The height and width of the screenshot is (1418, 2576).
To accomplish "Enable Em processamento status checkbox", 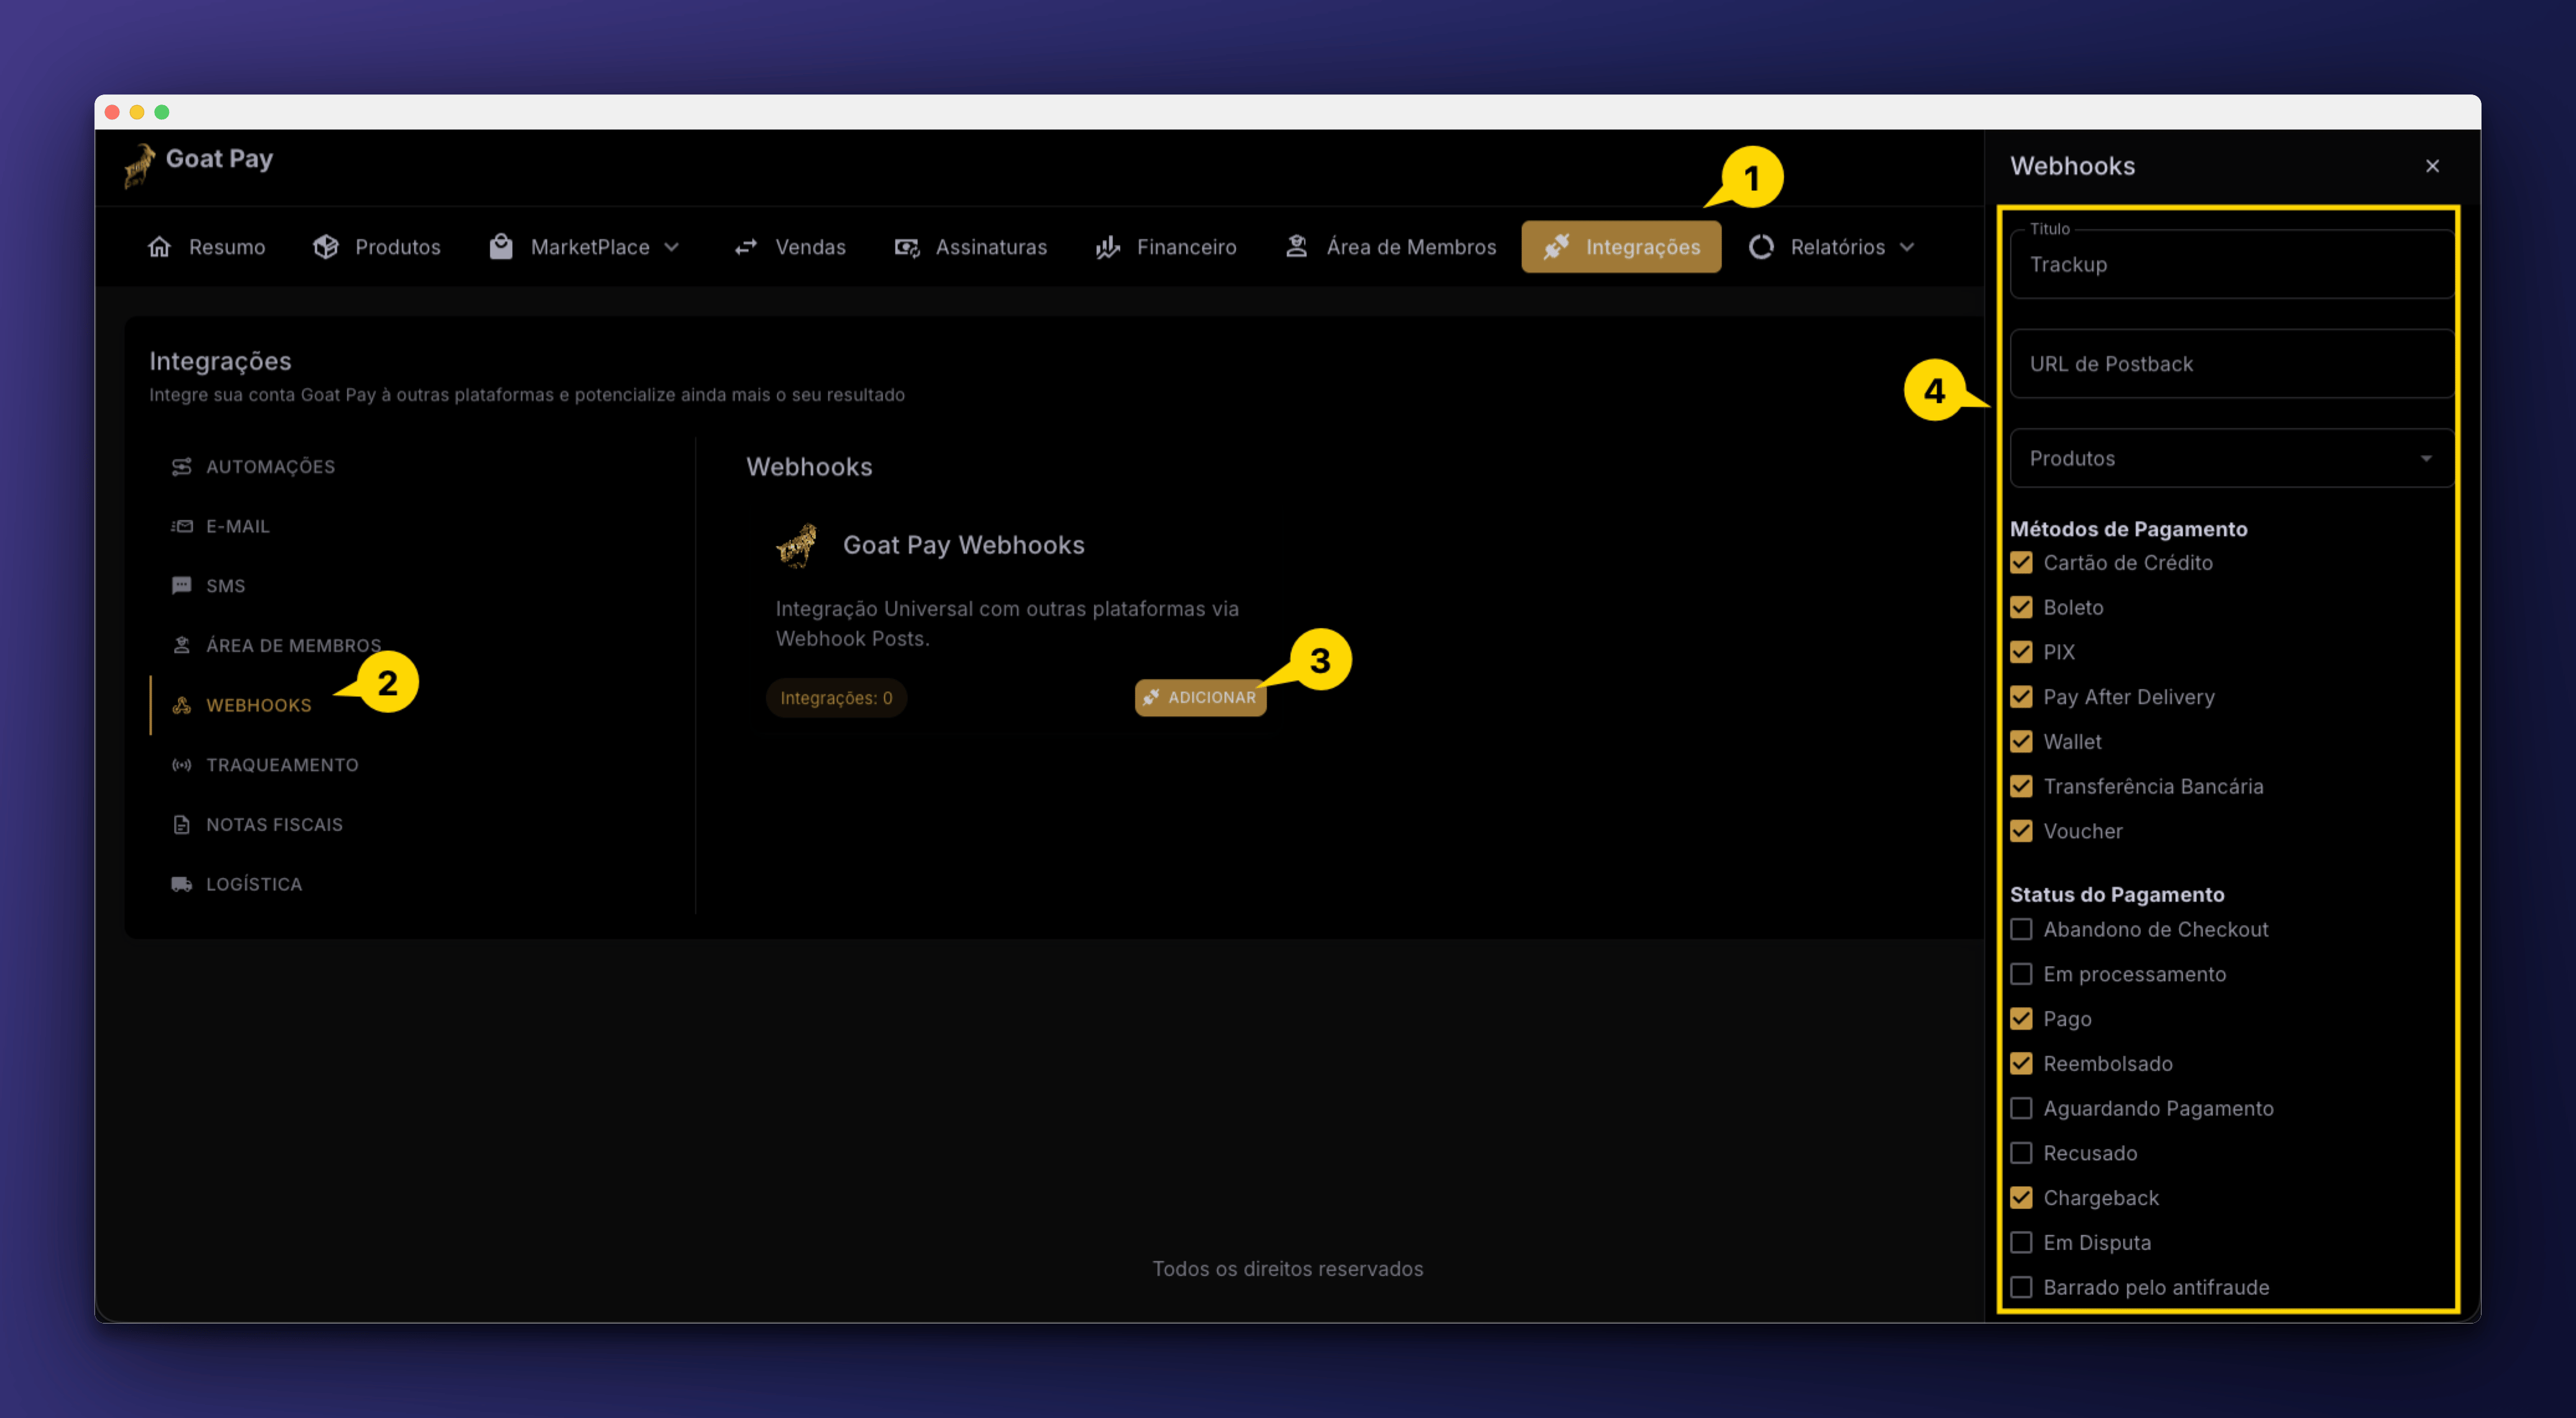I will point(2021,974).
